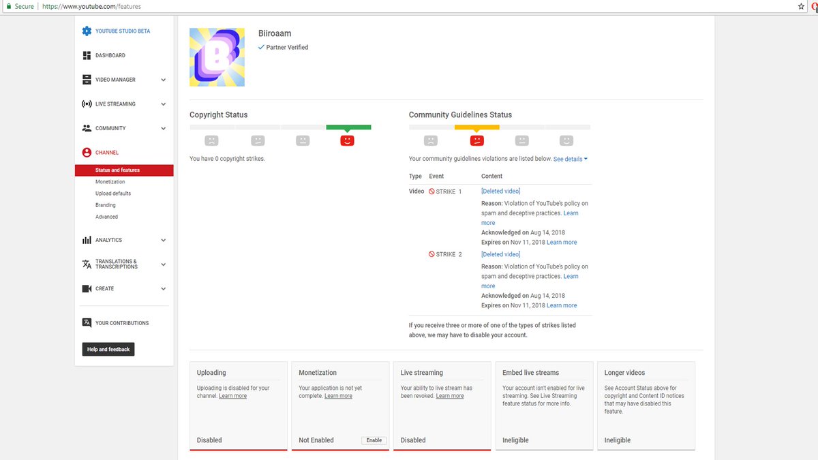Click the Enable monetization button
The height and width of the screenshot is (460, 818).
374,440
